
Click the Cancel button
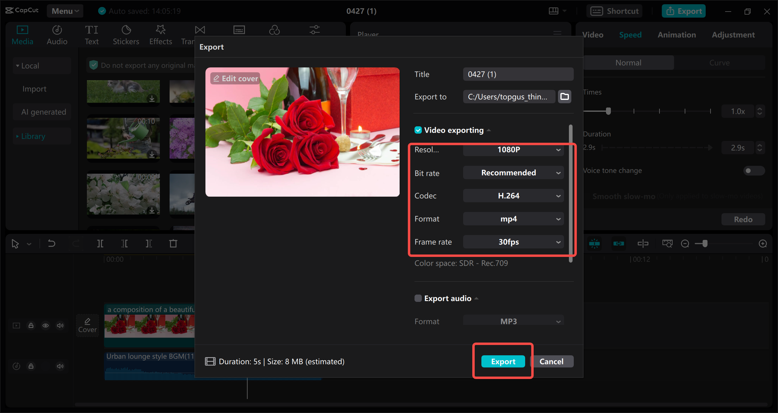coord(551,361)
